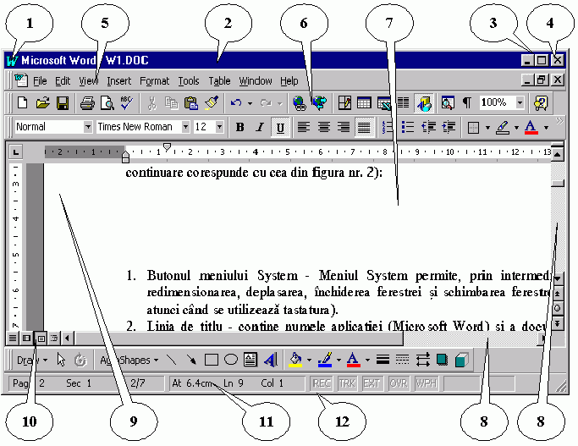This screenshot has height=446, width=578.
Task: Apply Line Color brush on Drawing toolbar
Action: pos(325,360)
